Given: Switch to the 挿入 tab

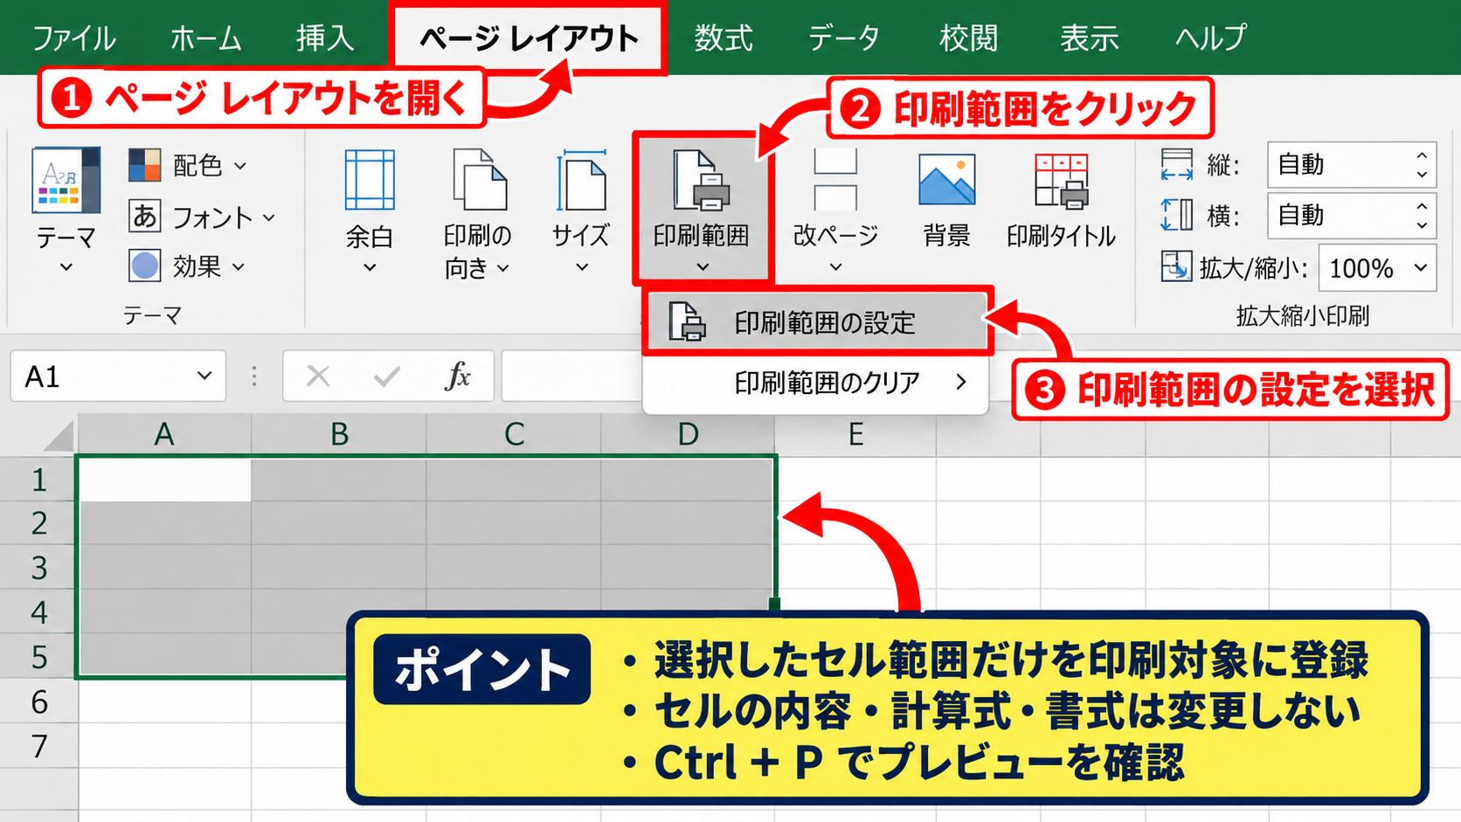Looking at the screenshot, I should point(325,38).
